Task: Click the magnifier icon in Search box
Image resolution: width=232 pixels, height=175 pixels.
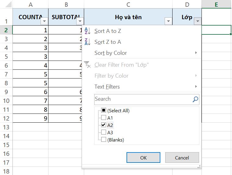Action: tap(195, 99)
